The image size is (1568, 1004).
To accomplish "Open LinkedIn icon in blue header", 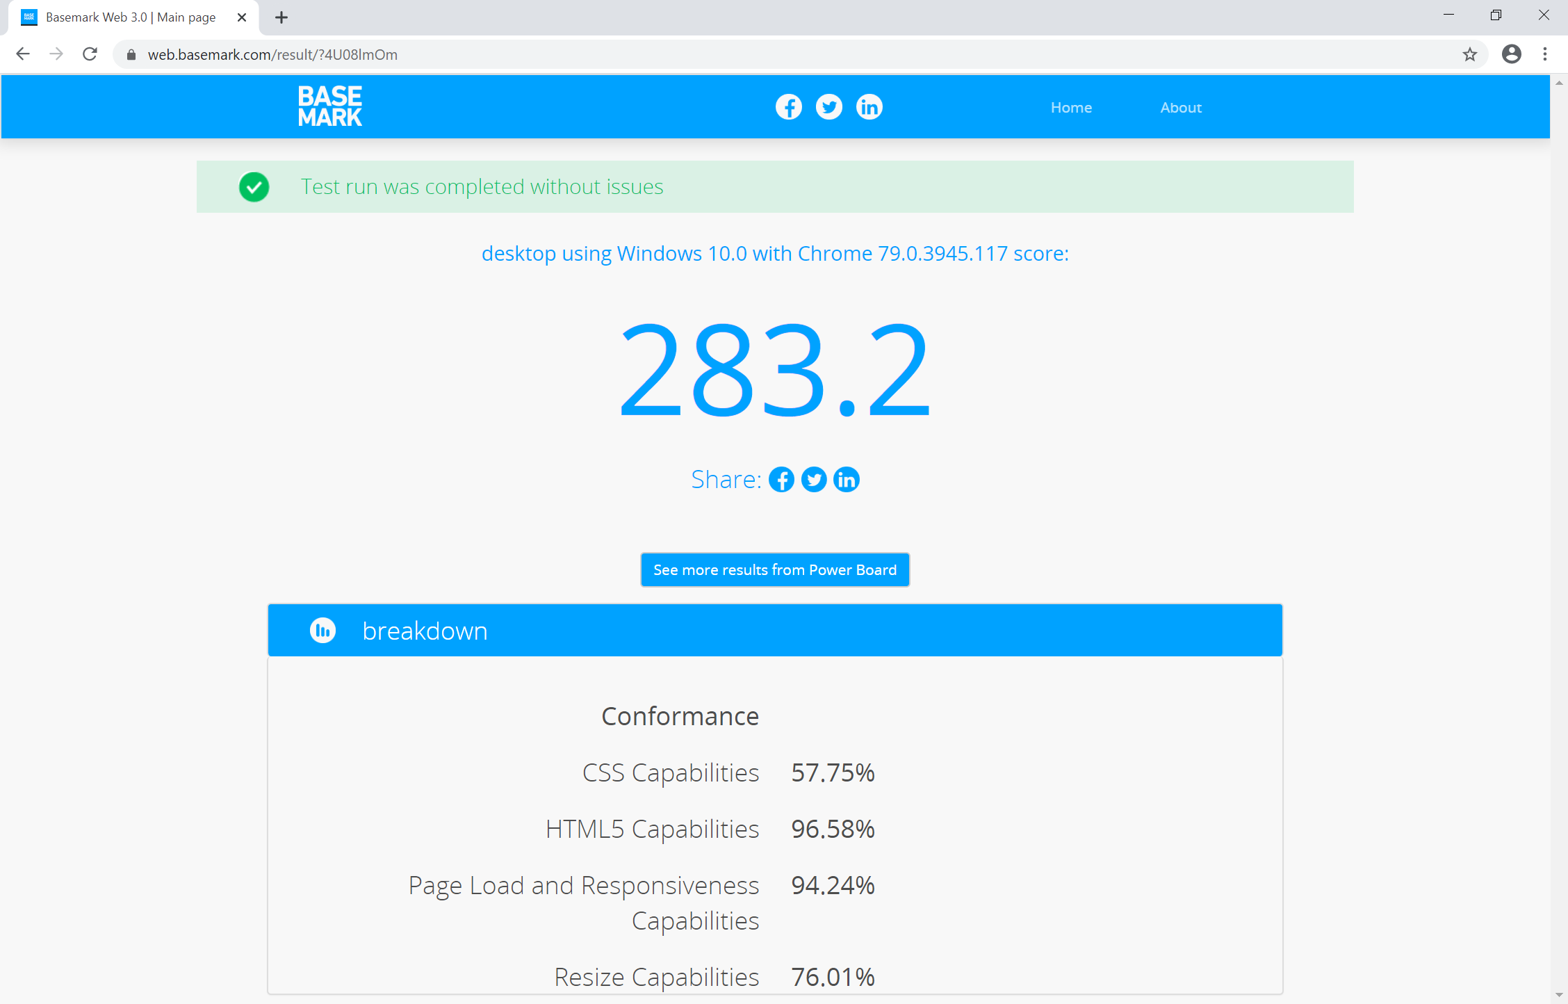I will pos(869,107).
